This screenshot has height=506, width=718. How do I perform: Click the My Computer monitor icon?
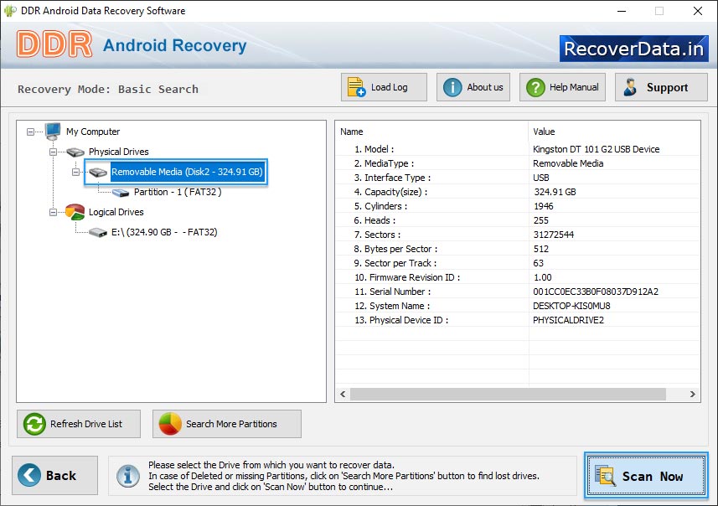[53, 132]
